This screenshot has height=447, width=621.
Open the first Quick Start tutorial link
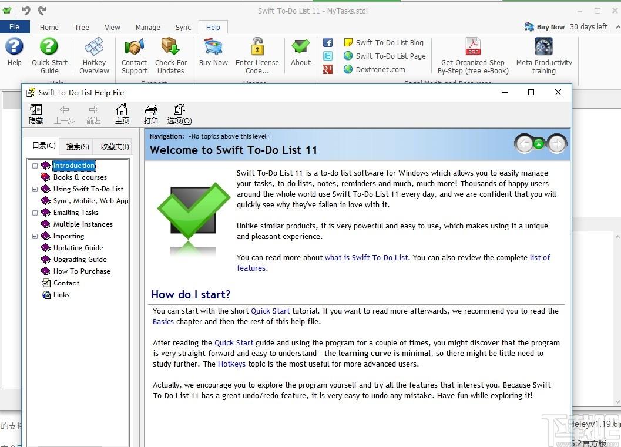270,311
